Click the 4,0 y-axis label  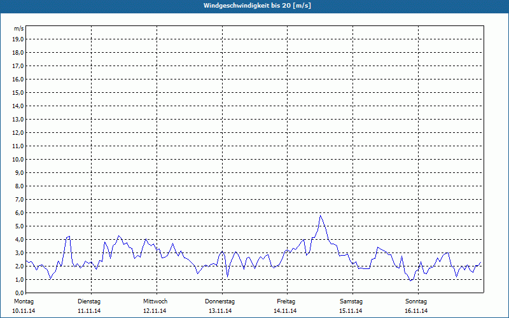pyautogui.click(x=18, y=240)
